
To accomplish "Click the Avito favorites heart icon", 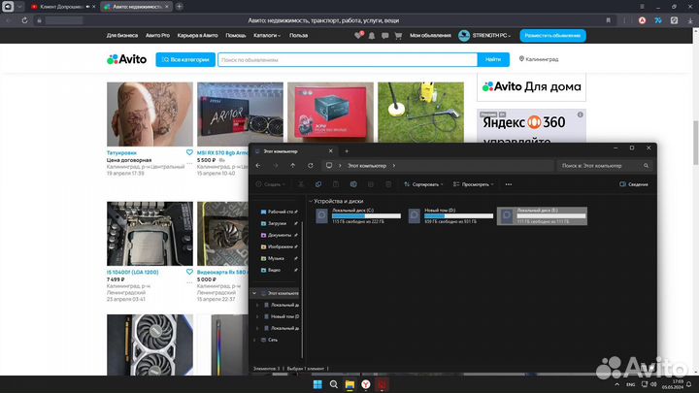I will (x=360, y=35).
